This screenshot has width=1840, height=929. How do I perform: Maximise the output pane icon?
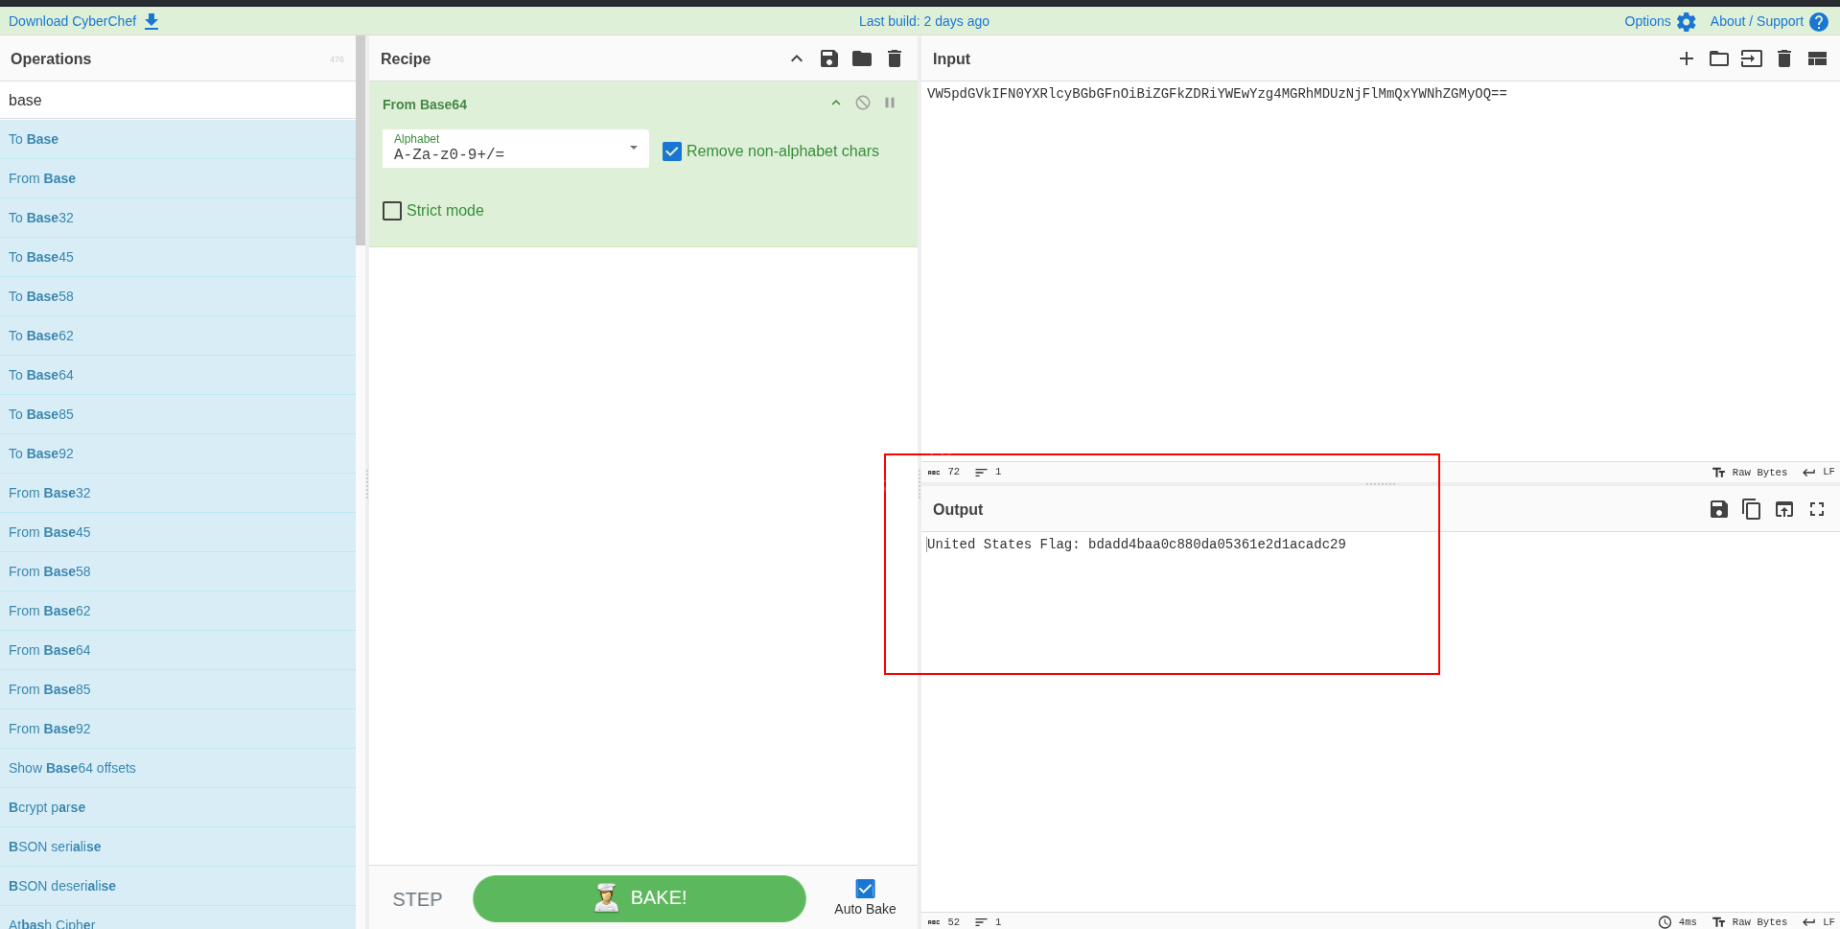1817,509
